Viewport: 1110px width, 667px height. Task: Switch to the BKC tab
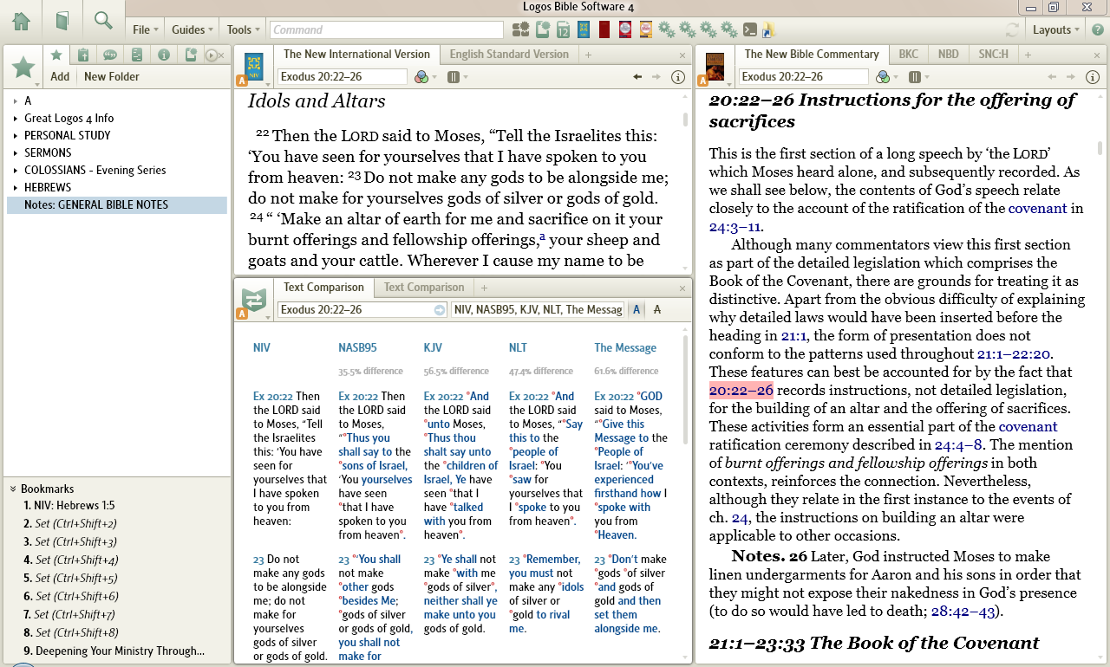(x=908, y=55)
